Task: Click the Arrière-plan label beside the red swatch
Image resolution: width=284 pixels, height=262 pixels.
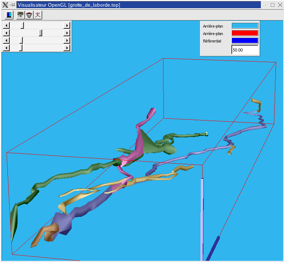Action: point(213,34)
